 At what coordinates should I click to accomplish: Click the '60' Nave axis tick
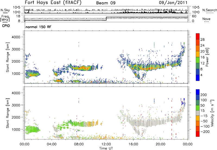click(194, 16)
